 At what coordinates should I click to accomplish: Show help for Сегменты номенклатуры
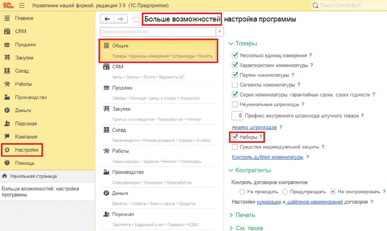click(x=299, y=85)
